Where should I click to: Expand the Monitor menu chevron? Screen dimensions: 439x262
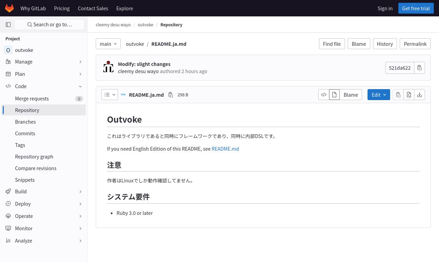(x=80, y=229)
